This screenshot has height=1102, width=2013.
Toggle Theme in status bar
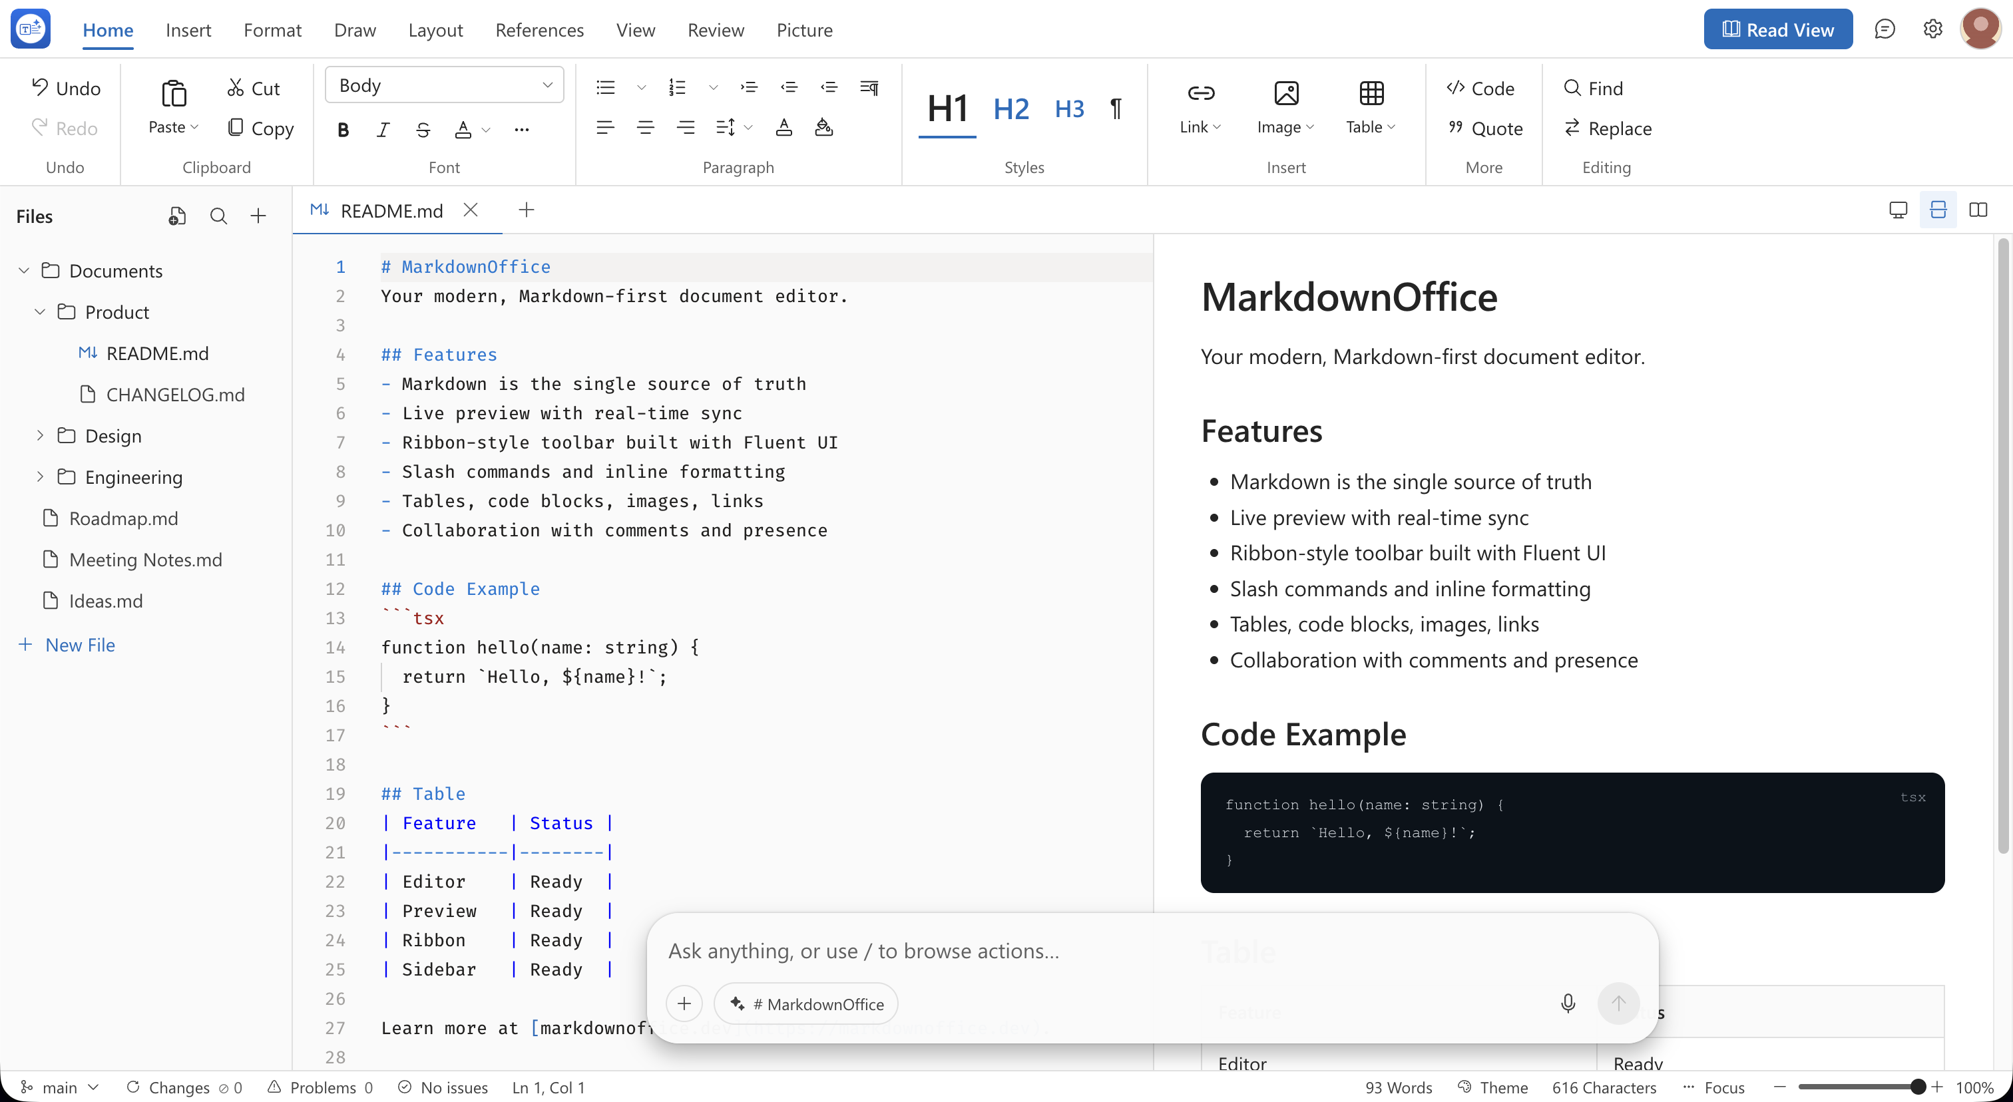(x=1492, y=1087)
